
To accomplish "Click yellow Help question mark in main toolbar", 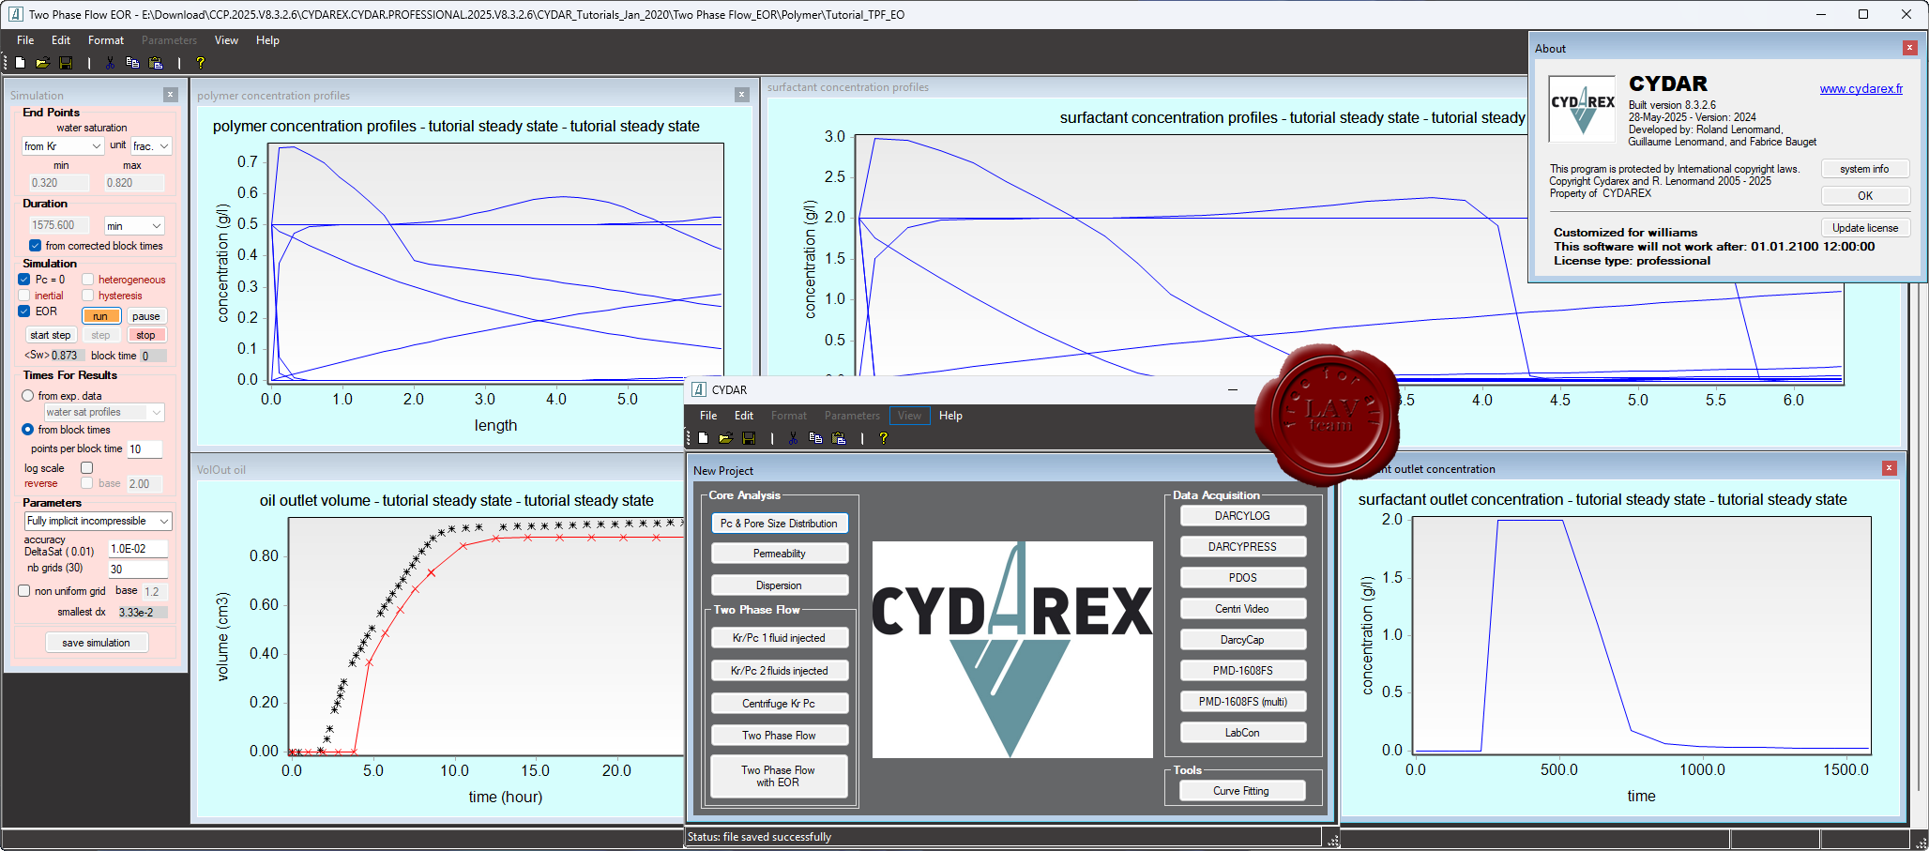I will click(x=200, y=63).
